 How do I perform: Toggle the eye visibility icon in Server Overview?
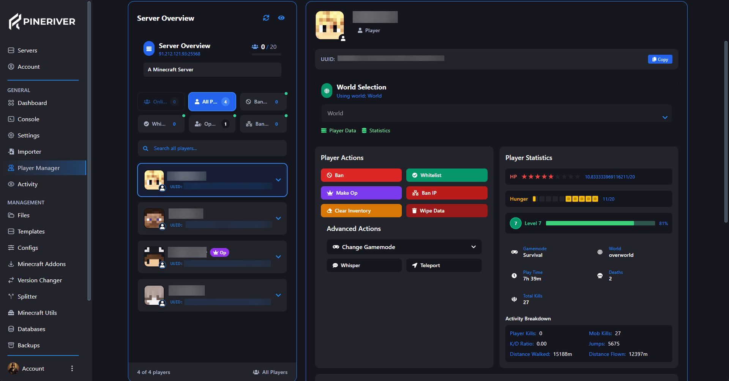click(x=281, y=18)
